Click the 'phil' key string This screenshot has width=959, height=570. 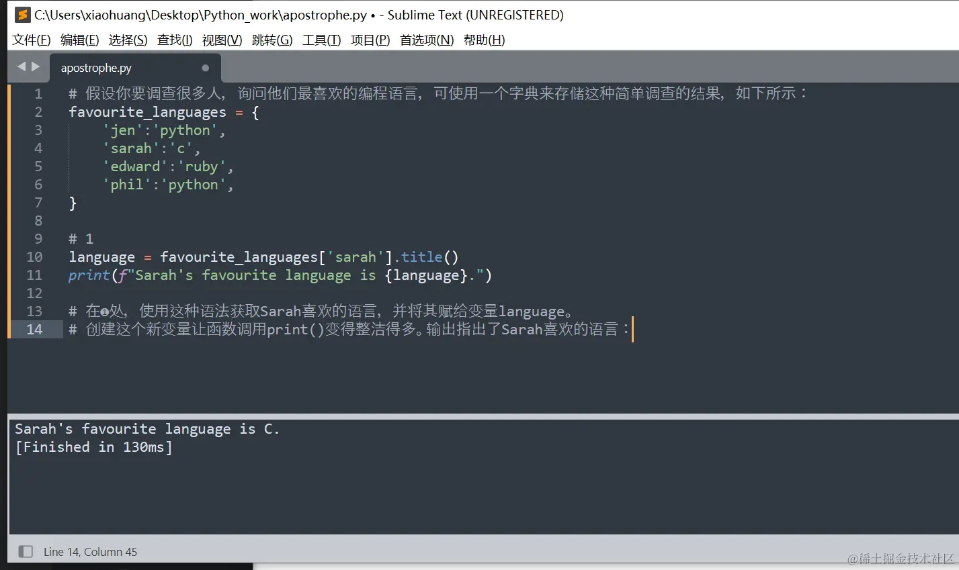[x=127, y=185]
